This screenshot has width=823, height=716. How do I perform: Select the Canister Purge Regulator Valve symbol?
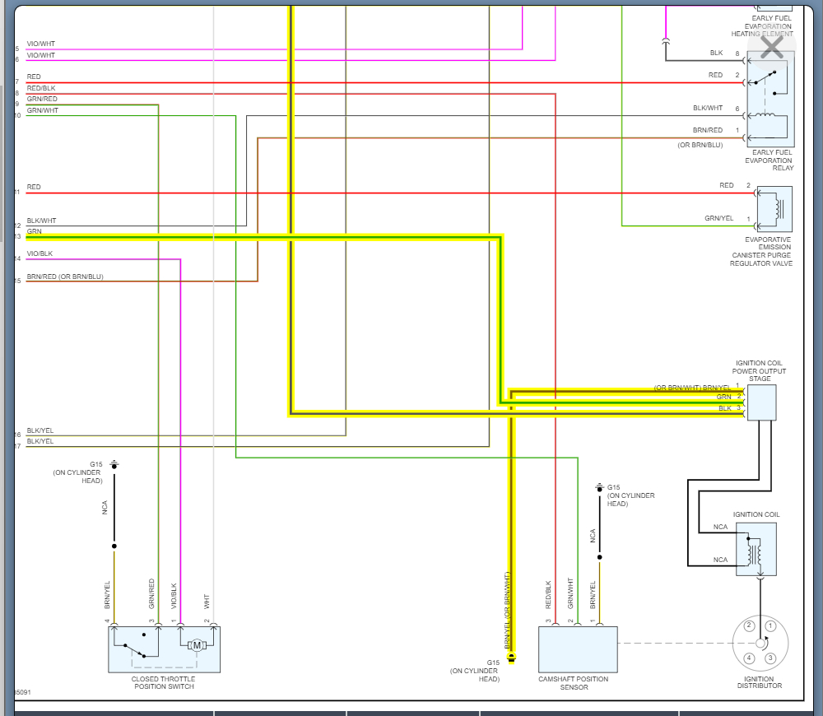click(774, 209)
